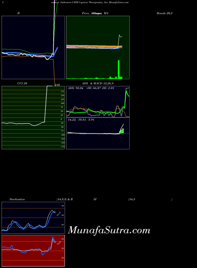Viewport: 197px width, 268px height.
Task: Click the 20 level label on RSI chart
Action: (63, 258)
